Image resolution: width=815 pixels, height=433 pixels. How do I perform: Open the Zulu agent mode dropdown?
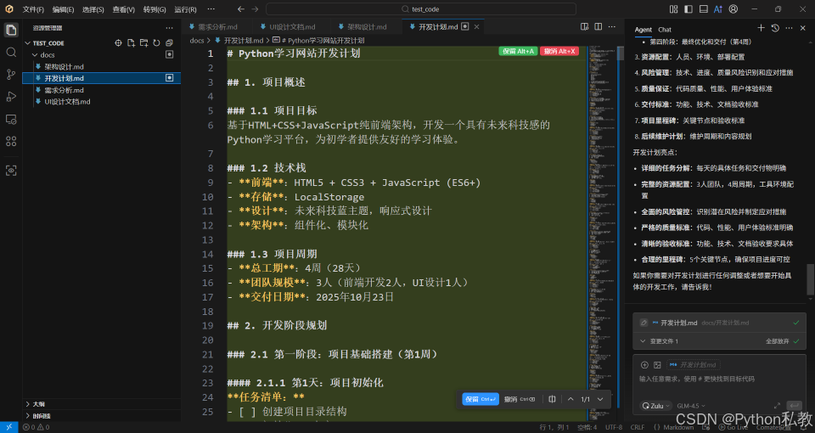pyautogui.click(x=657, y=406)
